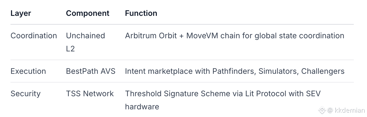Click the word Pathfinders in Execution row
The image size is (367, 117).
234,71
